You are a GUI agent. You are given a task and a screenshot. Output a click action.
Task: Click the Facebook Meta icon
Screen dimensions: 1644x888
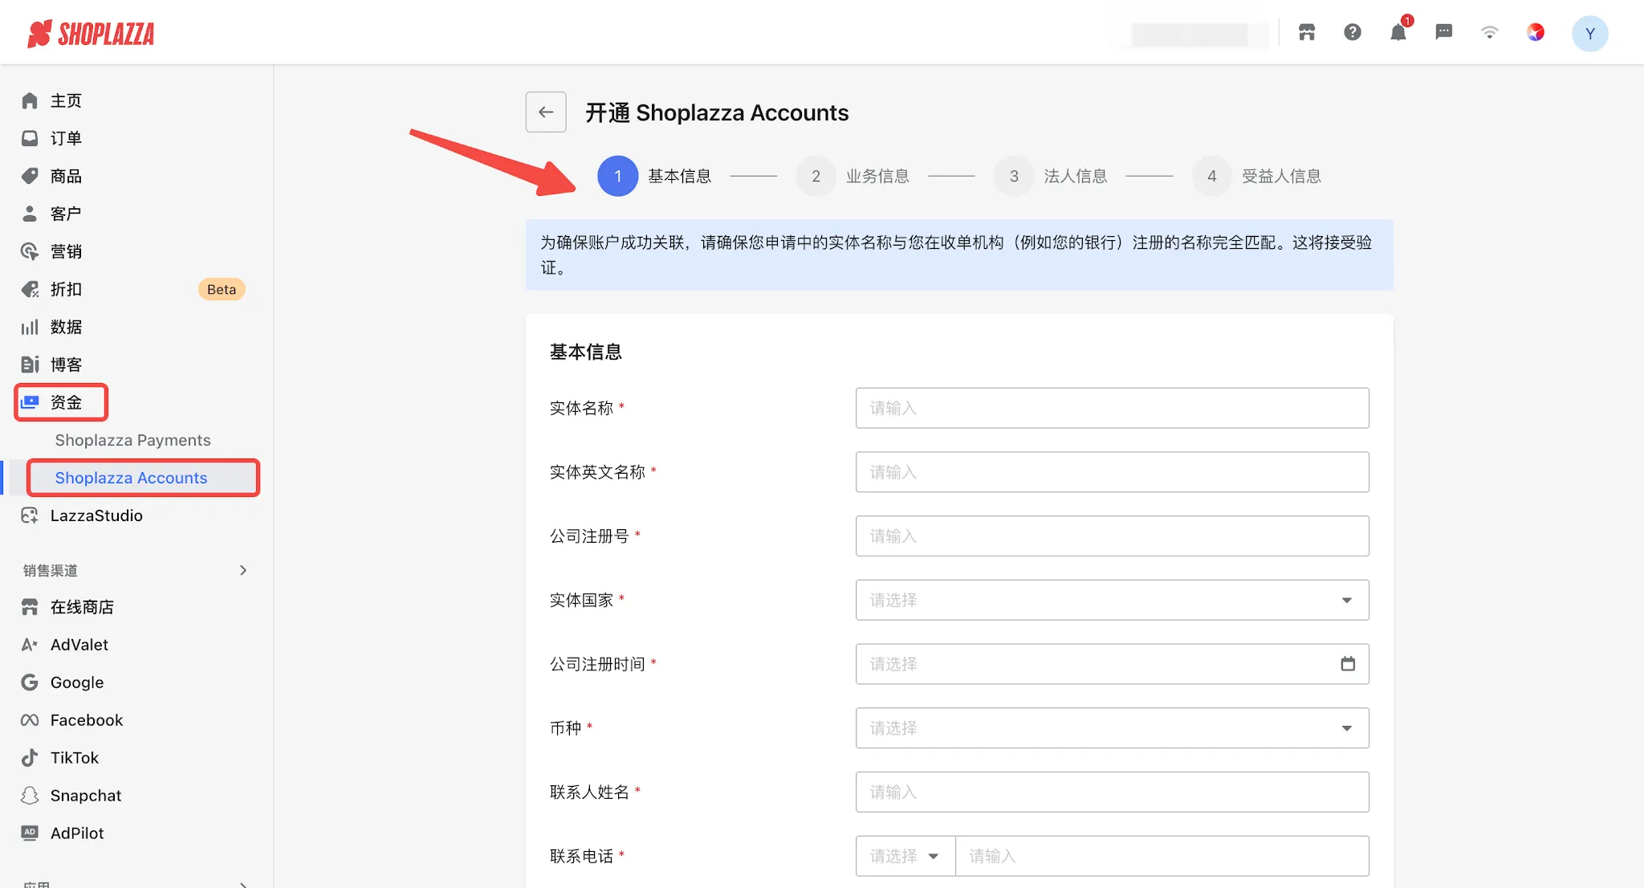(30, 720)
